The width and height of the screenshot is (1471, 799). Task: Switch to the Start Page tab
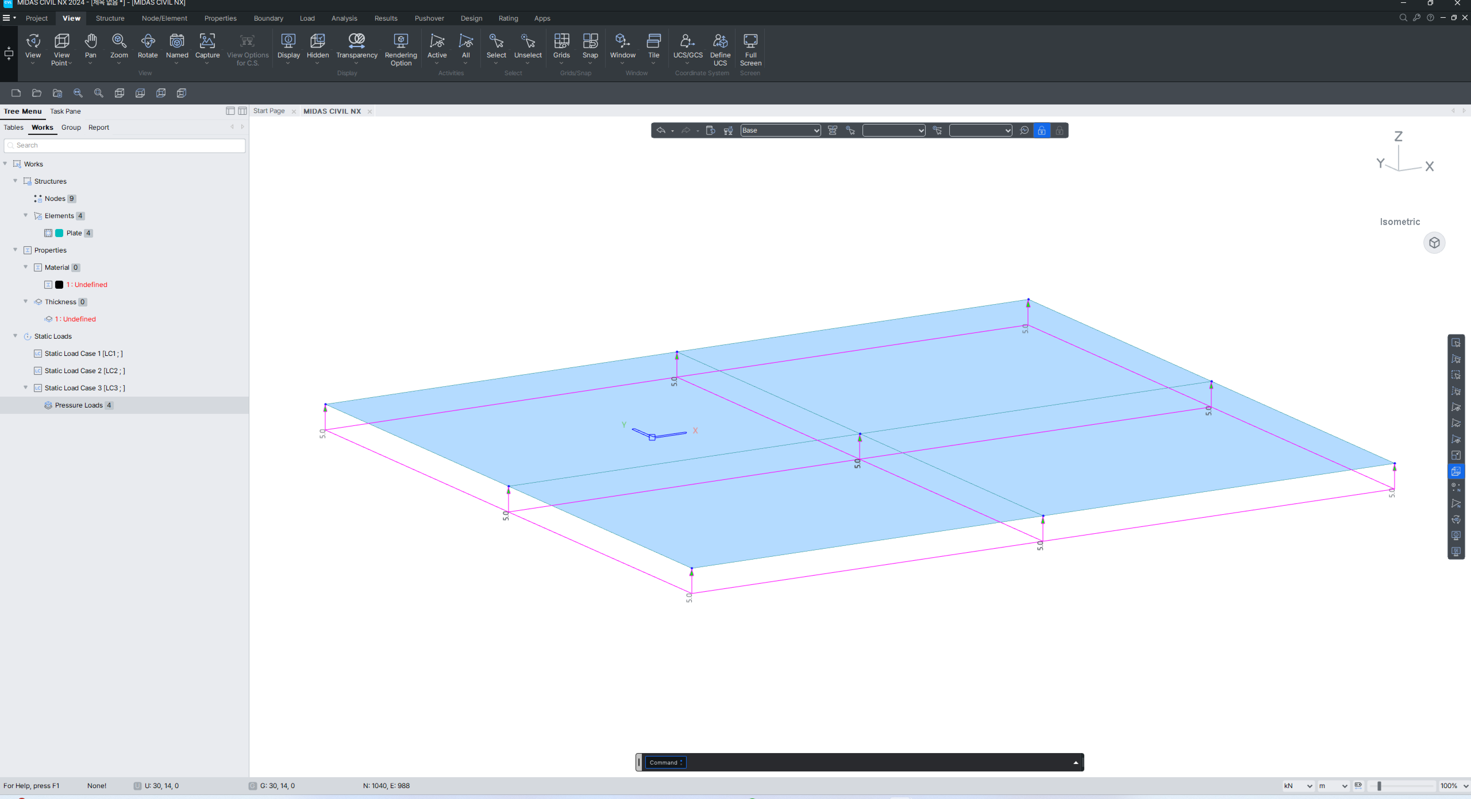tap(269, 111)
